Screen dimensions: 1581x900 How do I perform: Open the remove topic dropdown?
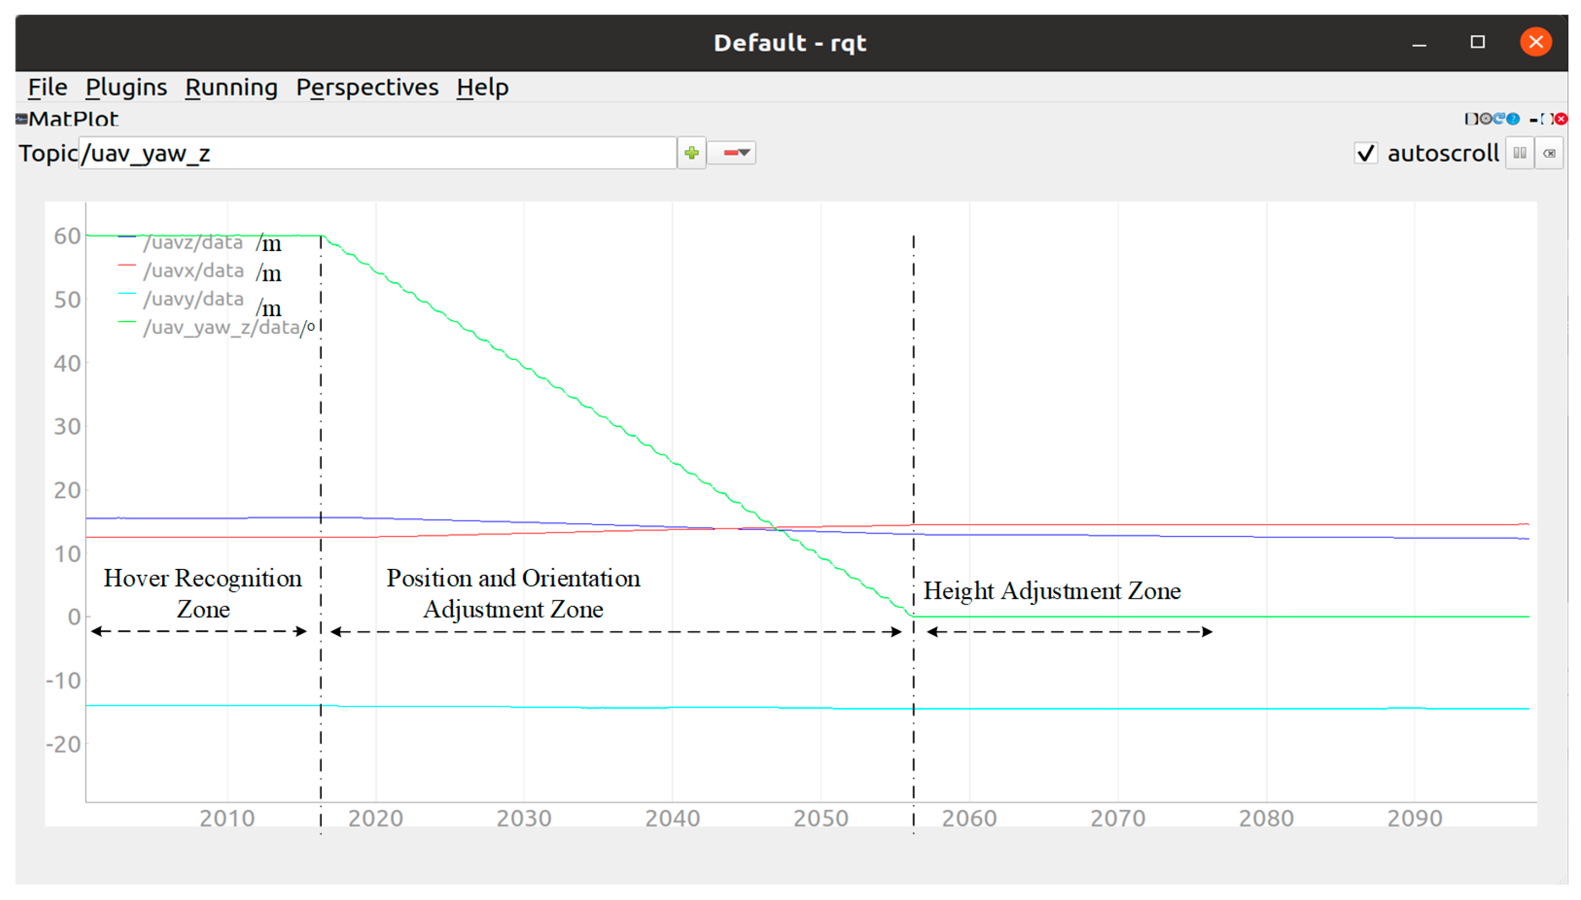tap(732, 152)
